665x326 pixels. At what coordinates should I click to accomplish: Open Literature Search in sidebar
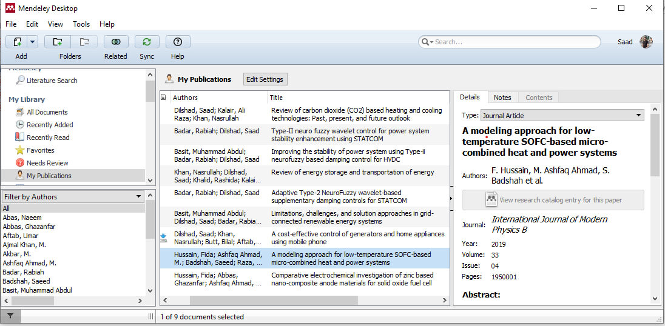[52, 81]
